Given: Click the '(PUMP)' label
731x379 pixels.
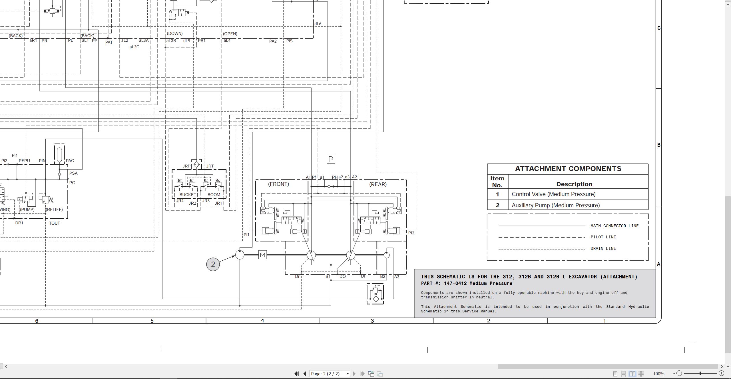Looking at the screenshot, I should tap(27, 210).
